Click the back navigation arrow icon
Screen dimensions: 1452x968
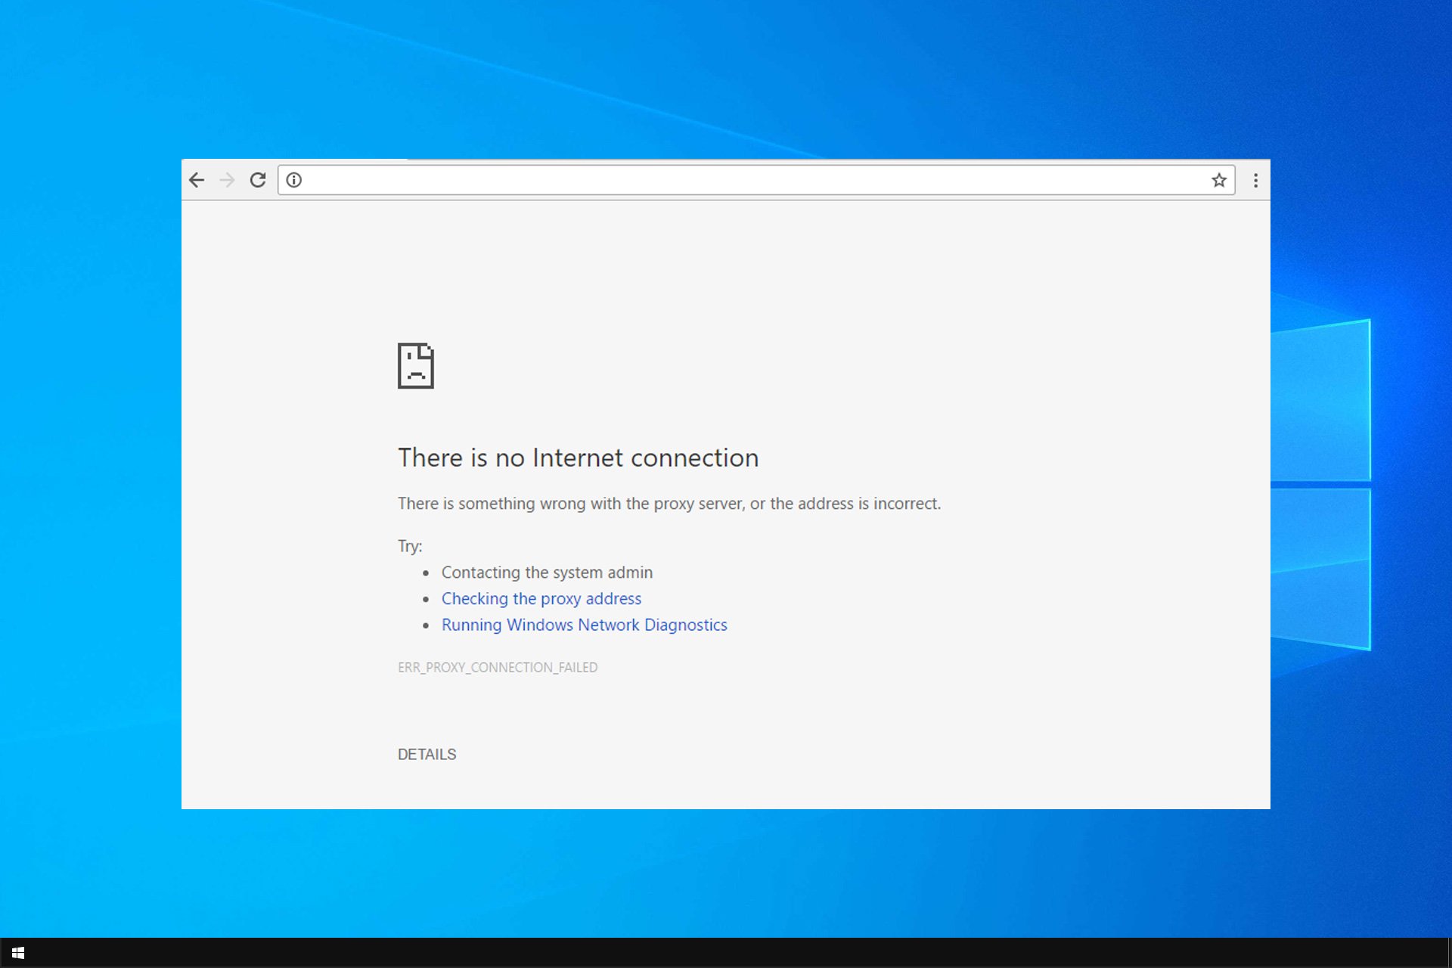[x=197, y=179]
